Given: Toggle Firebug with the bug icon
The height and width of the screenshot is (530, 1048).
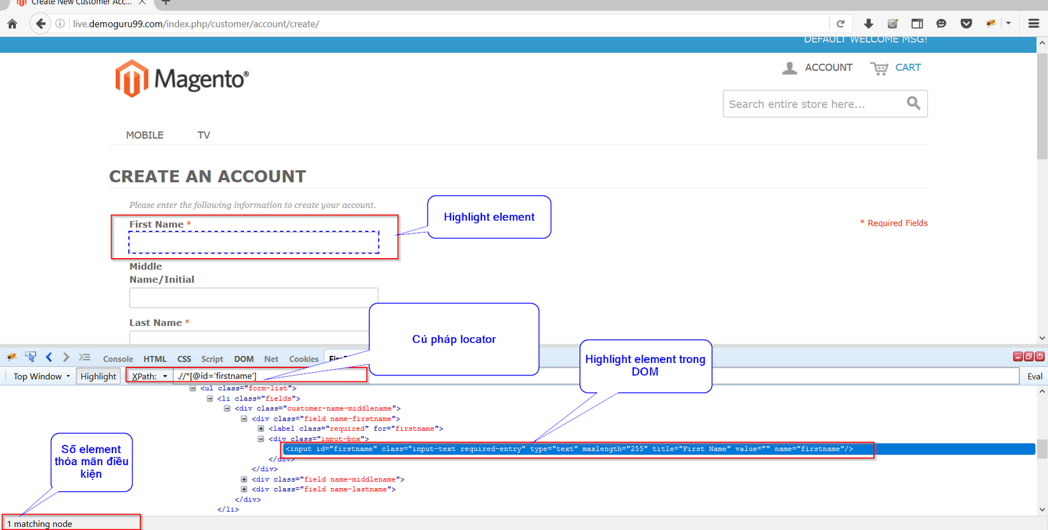Looking at the screenshot, I should 991,24.
